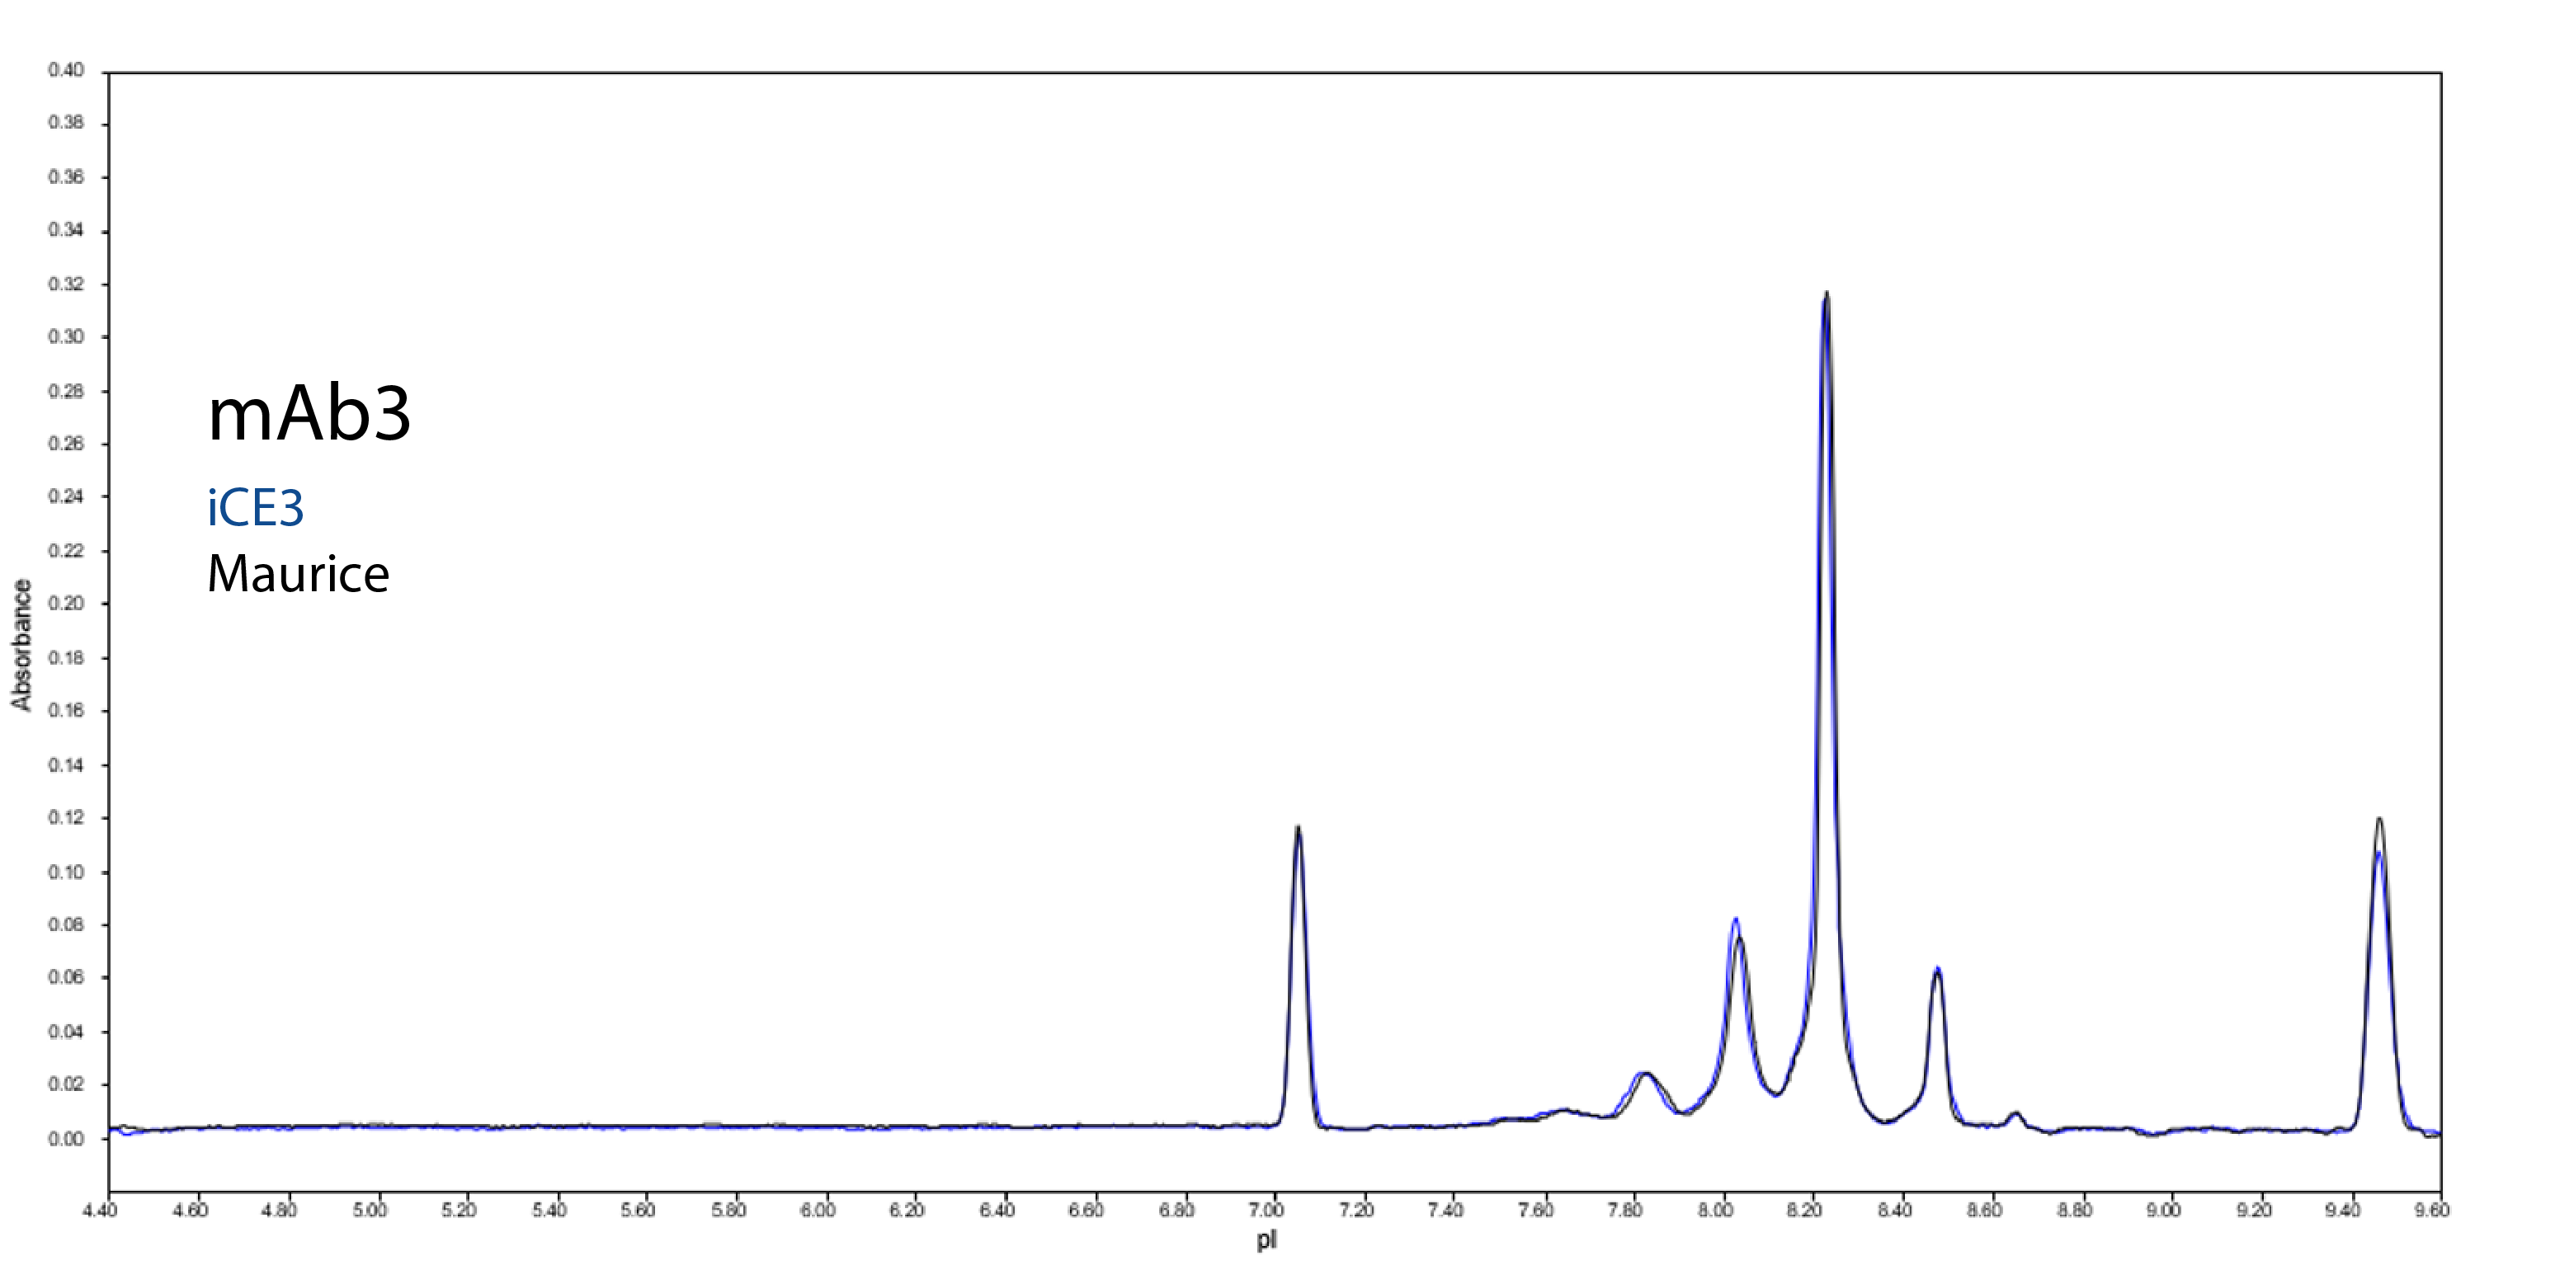The image size is (2555, 1265).
Task: Click the 0.40 y-axis tick label
Action: [67, 70]
